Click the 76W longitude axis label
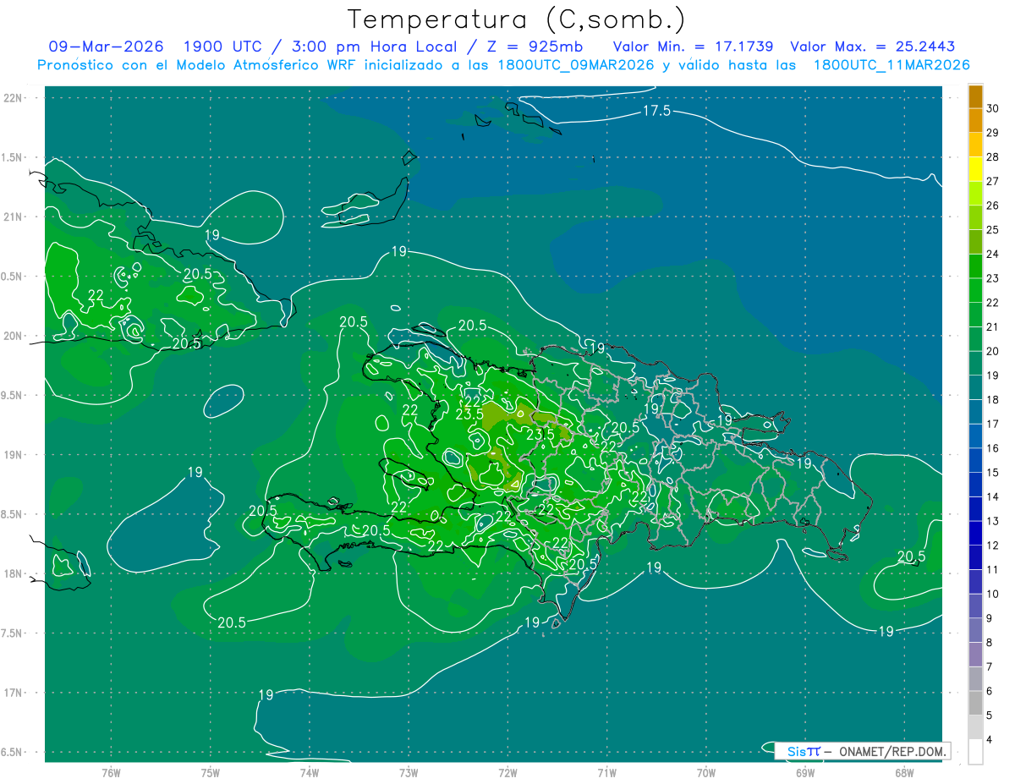Viewport: 1015px width, 784px height. pos(111,772)
